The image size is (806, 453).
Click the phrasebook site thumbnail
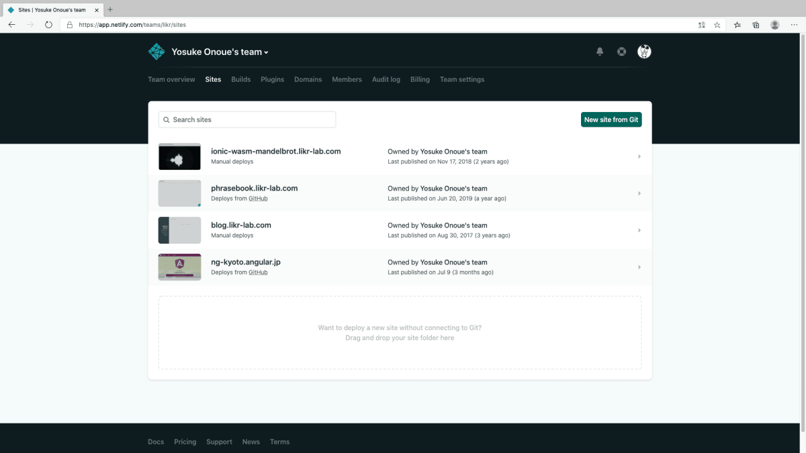[179, 193]
